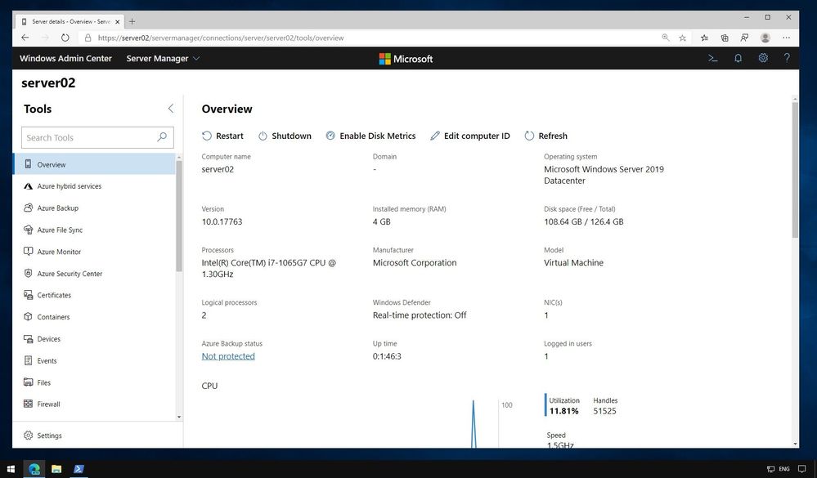This screenshot has height=478, width=817.
Task: Open Devices tool
Action: [94, 339]
